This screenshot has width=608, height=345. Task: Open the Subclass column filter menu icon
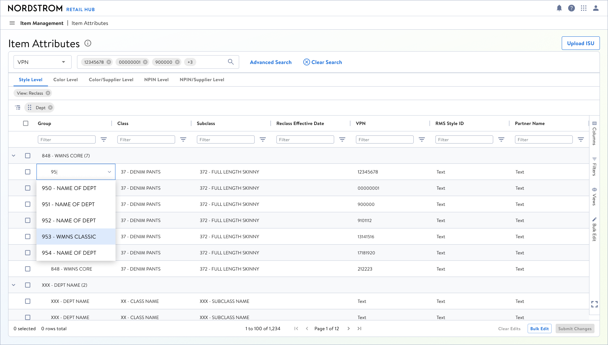(263, 139)
